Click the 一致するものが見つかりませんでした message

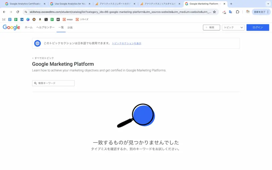pyautogui.click(x=136, y=142)
